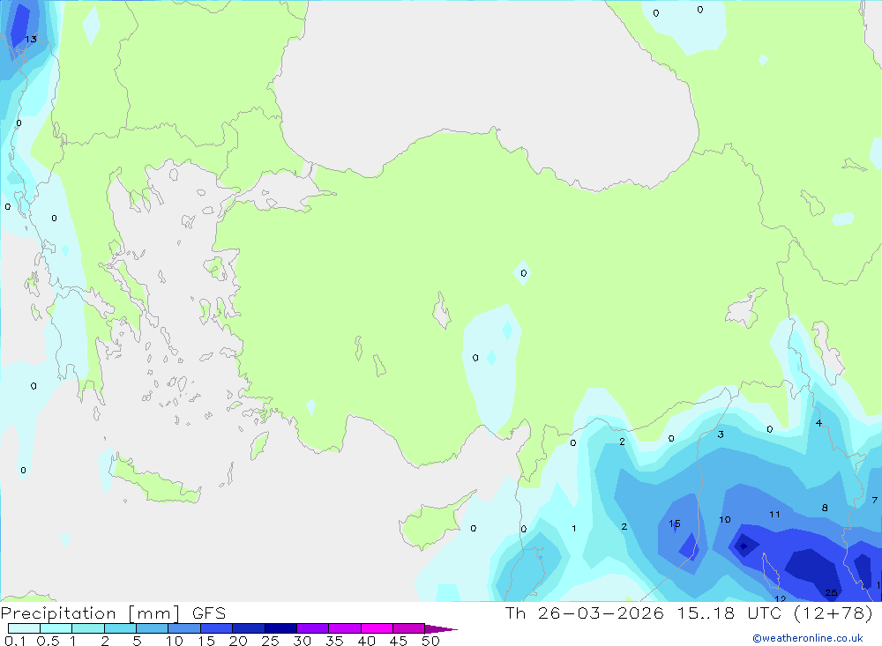Viewport: 882px width, 646px height.
Task: Click the legend label '20'
Action: (238, 641)
